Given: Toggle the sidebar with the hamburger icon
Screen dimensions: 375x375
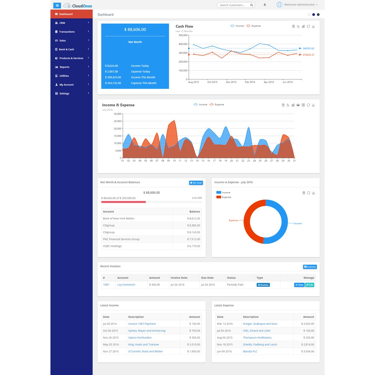Looking at the screenshot, I should (57, 5).
